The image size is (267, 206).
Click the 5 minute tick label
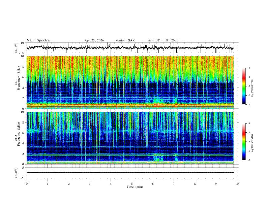132,184
